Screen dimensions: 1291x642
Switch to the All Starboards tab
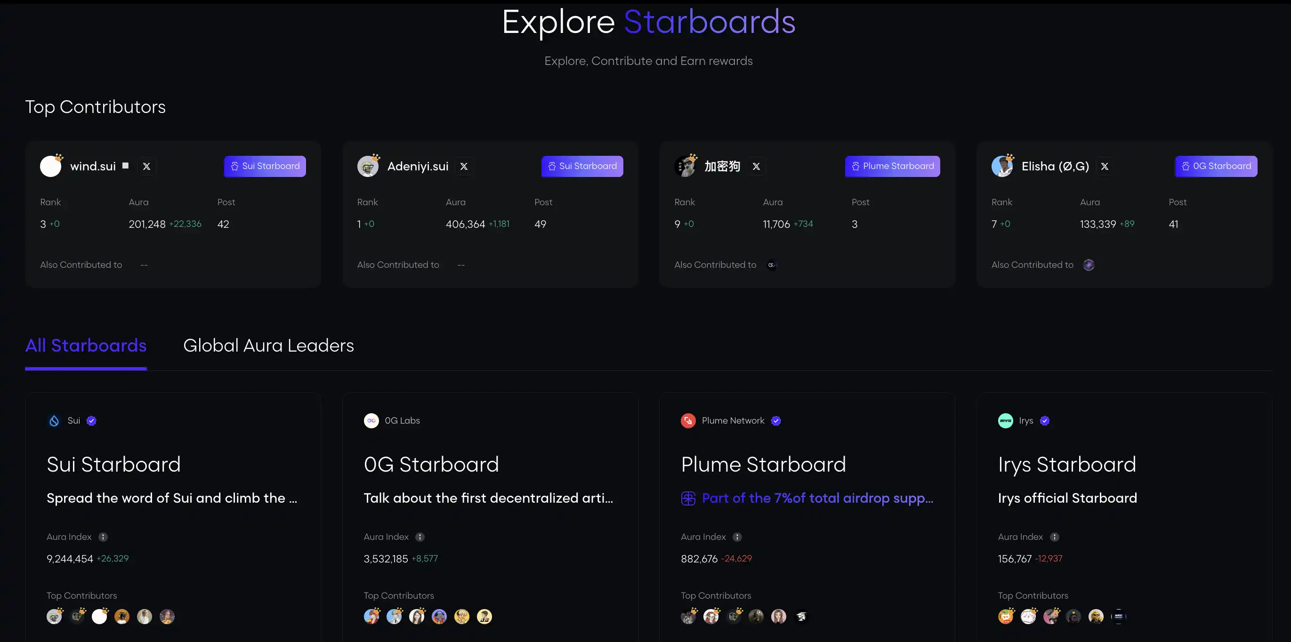click(x=86, y=345)
